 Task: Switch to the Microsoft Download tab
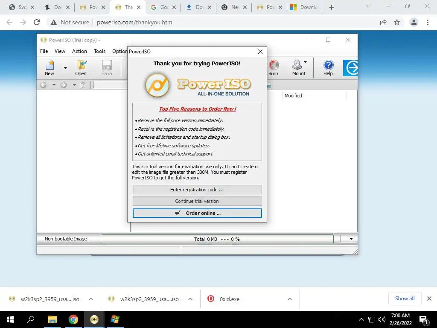pyautogui.click(x=304, y=7)
